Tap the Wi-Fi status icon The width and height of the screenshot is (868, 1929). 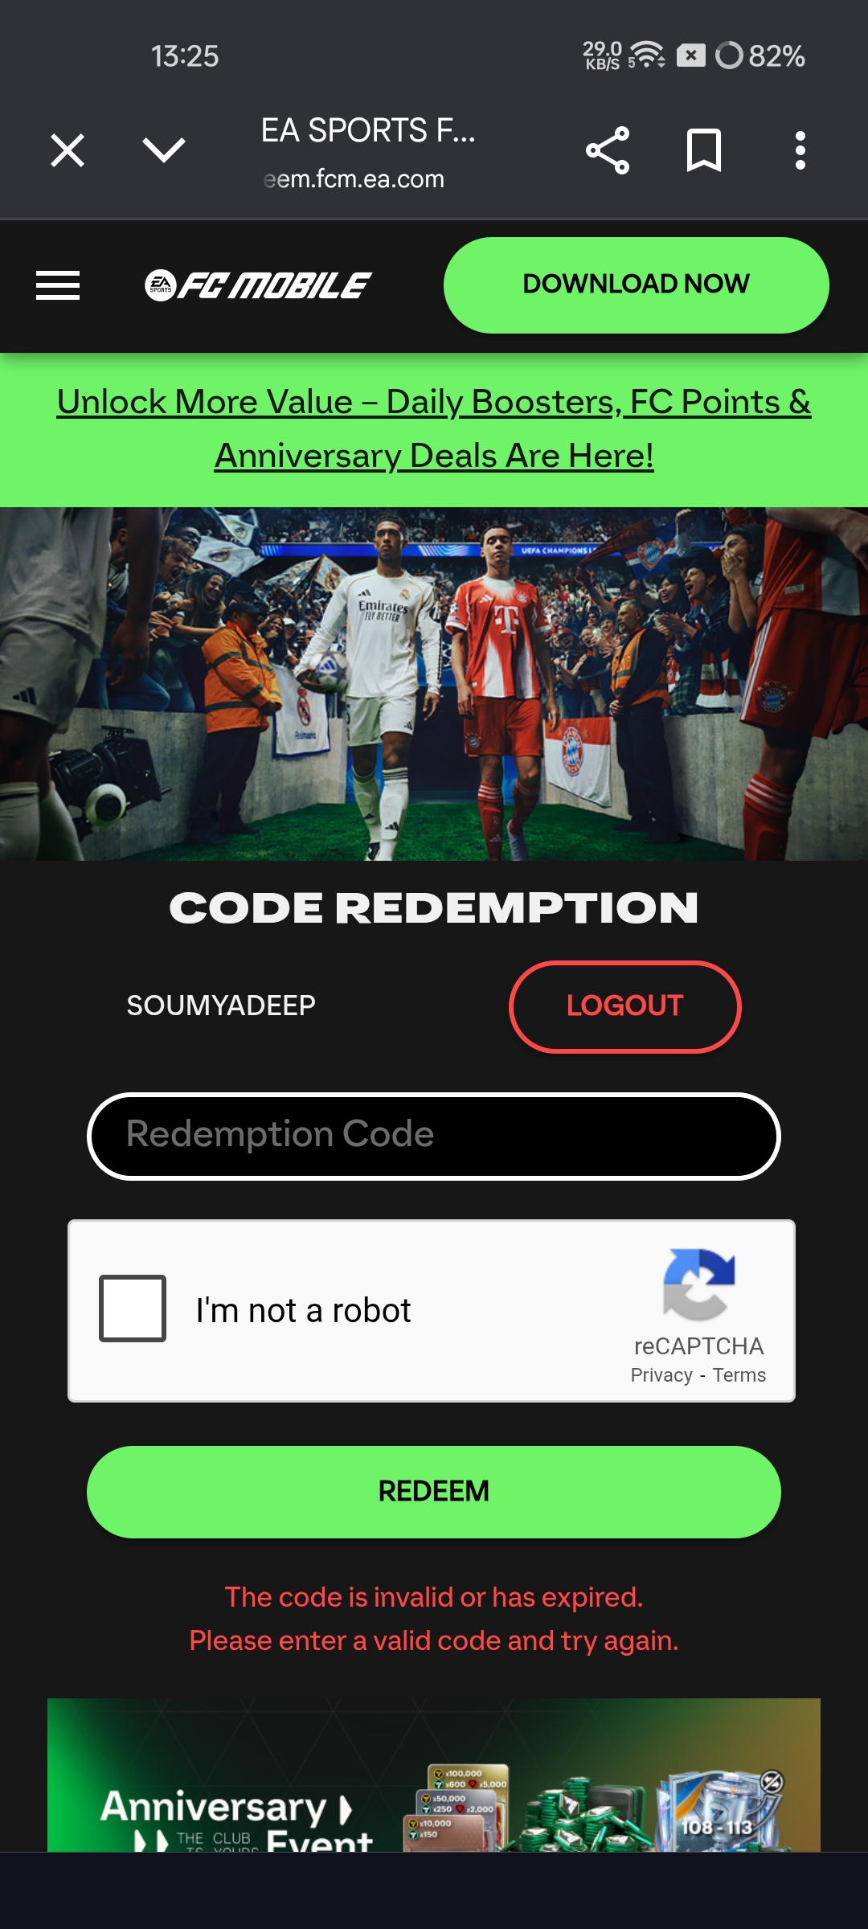(x=646, y=55)
